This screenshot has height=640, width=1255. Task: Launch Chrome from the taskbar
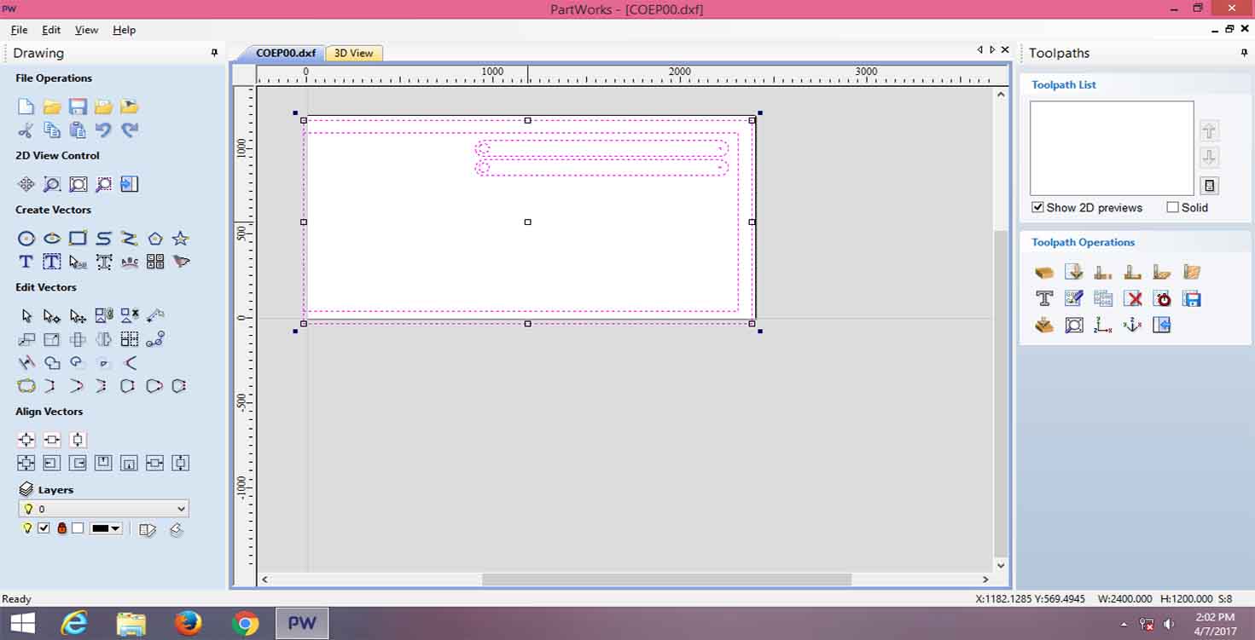[x=245, y=624]
